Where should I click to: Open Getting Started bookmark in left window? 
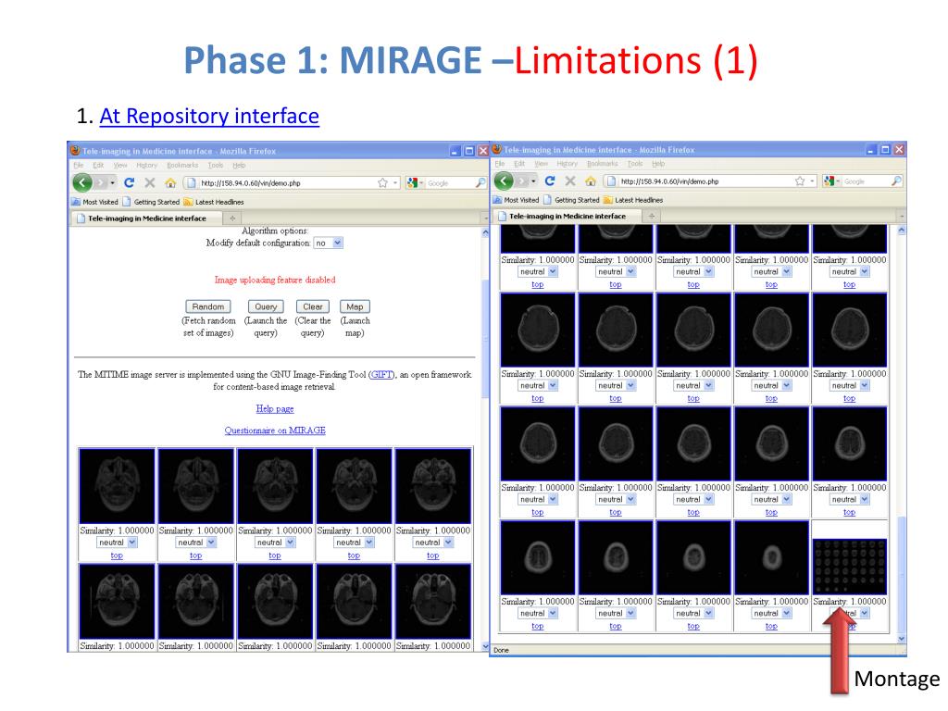151,202
